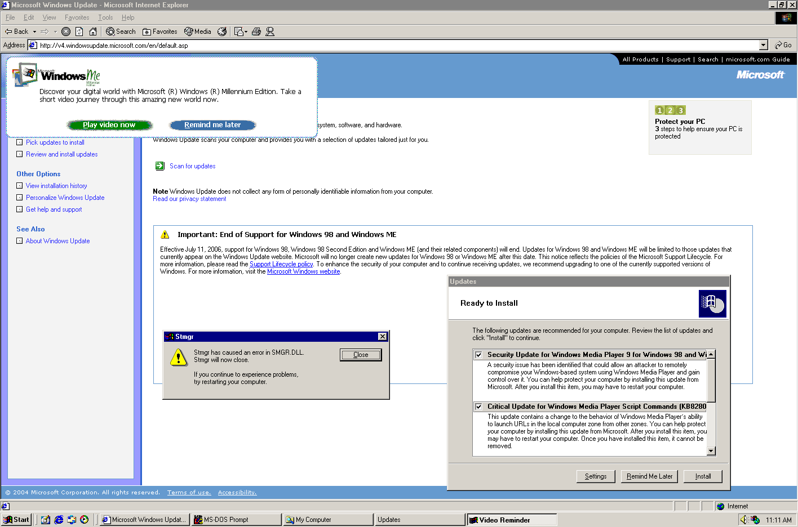
Task: Open About Windows Update link
Action: coord(58,241)
